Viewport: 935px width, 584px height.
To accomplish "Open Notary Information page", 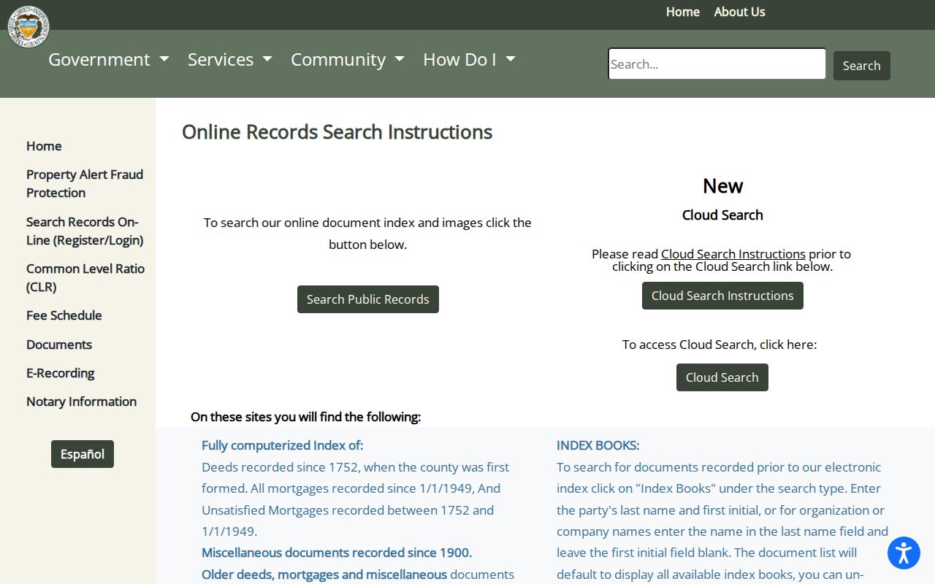I will pos(82,401).
